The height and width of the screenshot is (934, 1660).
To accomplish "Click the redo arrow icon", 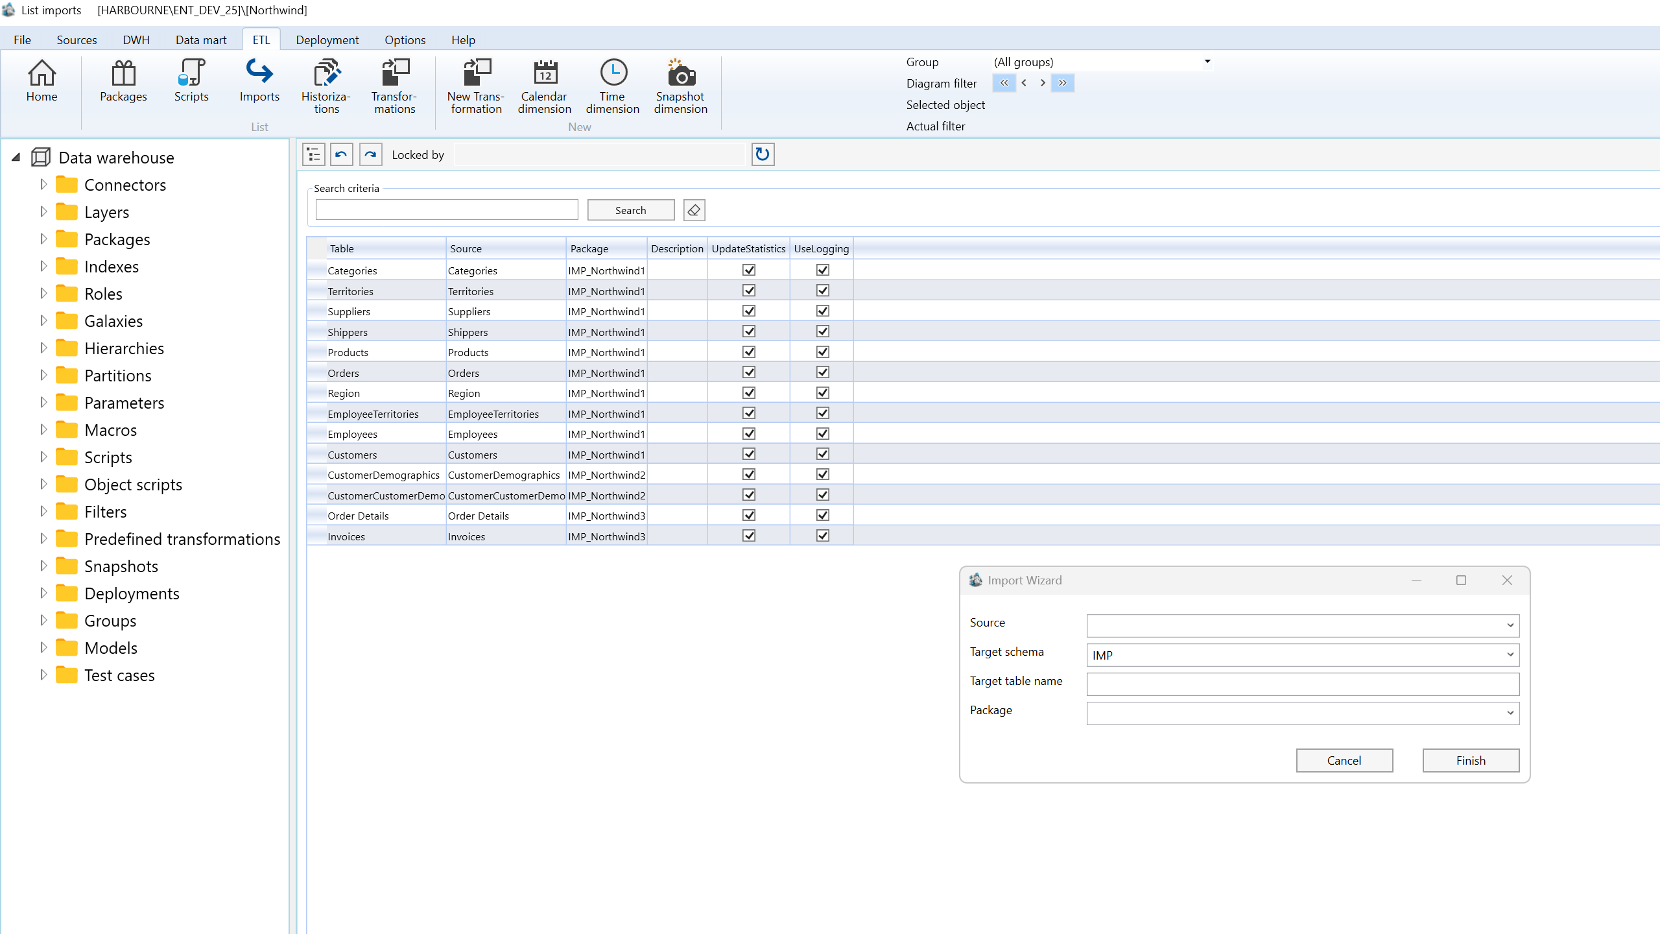I will click(370, 154).
